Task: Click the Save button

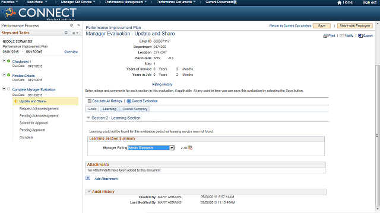Action: coord(322,26)
